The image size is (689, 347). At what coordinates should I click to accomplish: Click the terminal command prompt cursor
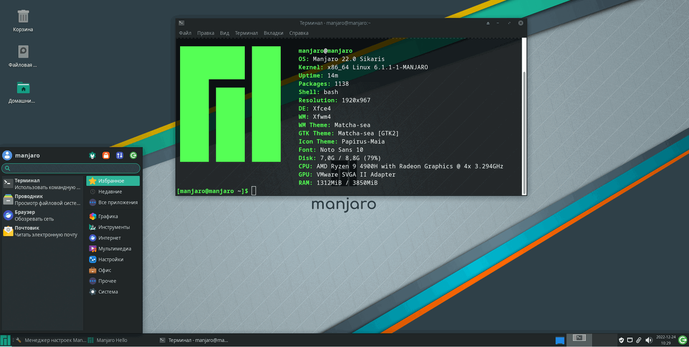click(x=254, y=191)
